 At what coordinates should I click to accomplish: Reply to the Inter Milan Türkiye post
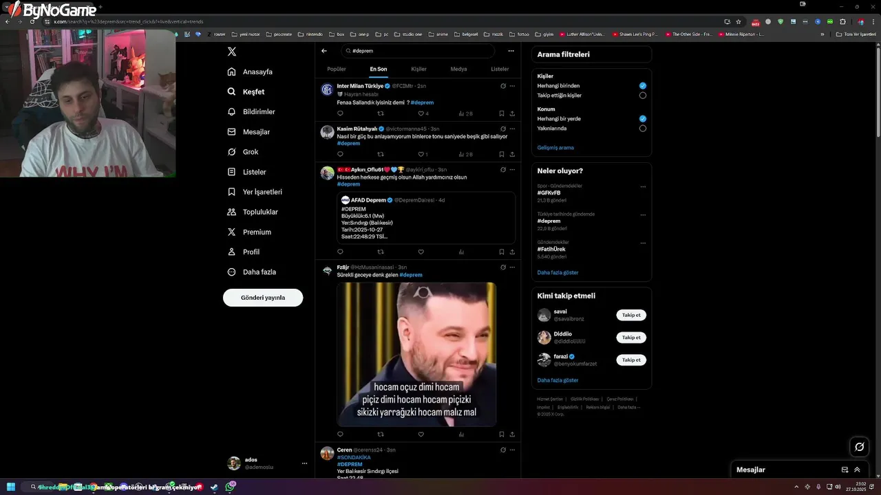click(x=340, y=113)
